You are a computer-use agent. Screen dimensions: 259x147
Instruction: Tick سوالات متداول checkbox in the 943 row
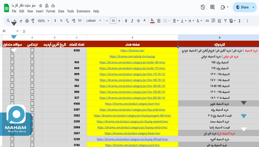(12, 62)
